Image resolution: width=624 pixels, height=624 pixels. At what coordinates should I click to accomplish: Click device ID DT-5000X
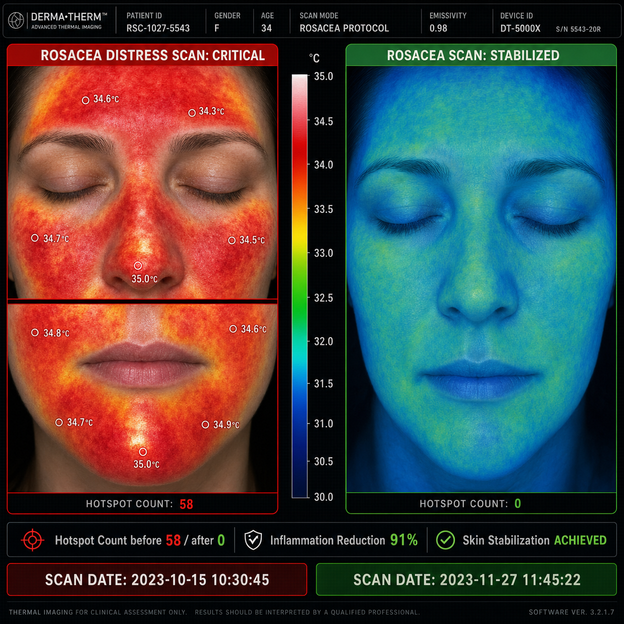[520, 28]
